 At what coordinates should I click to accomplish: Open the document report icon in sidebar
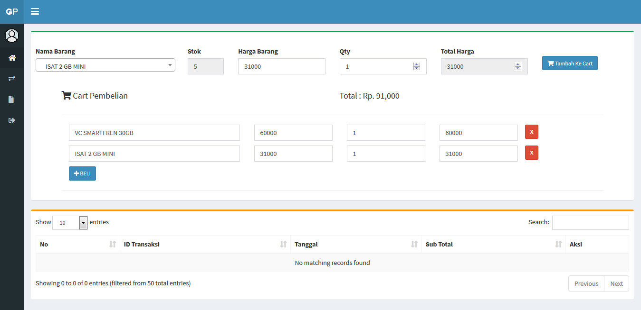[11, 99]
